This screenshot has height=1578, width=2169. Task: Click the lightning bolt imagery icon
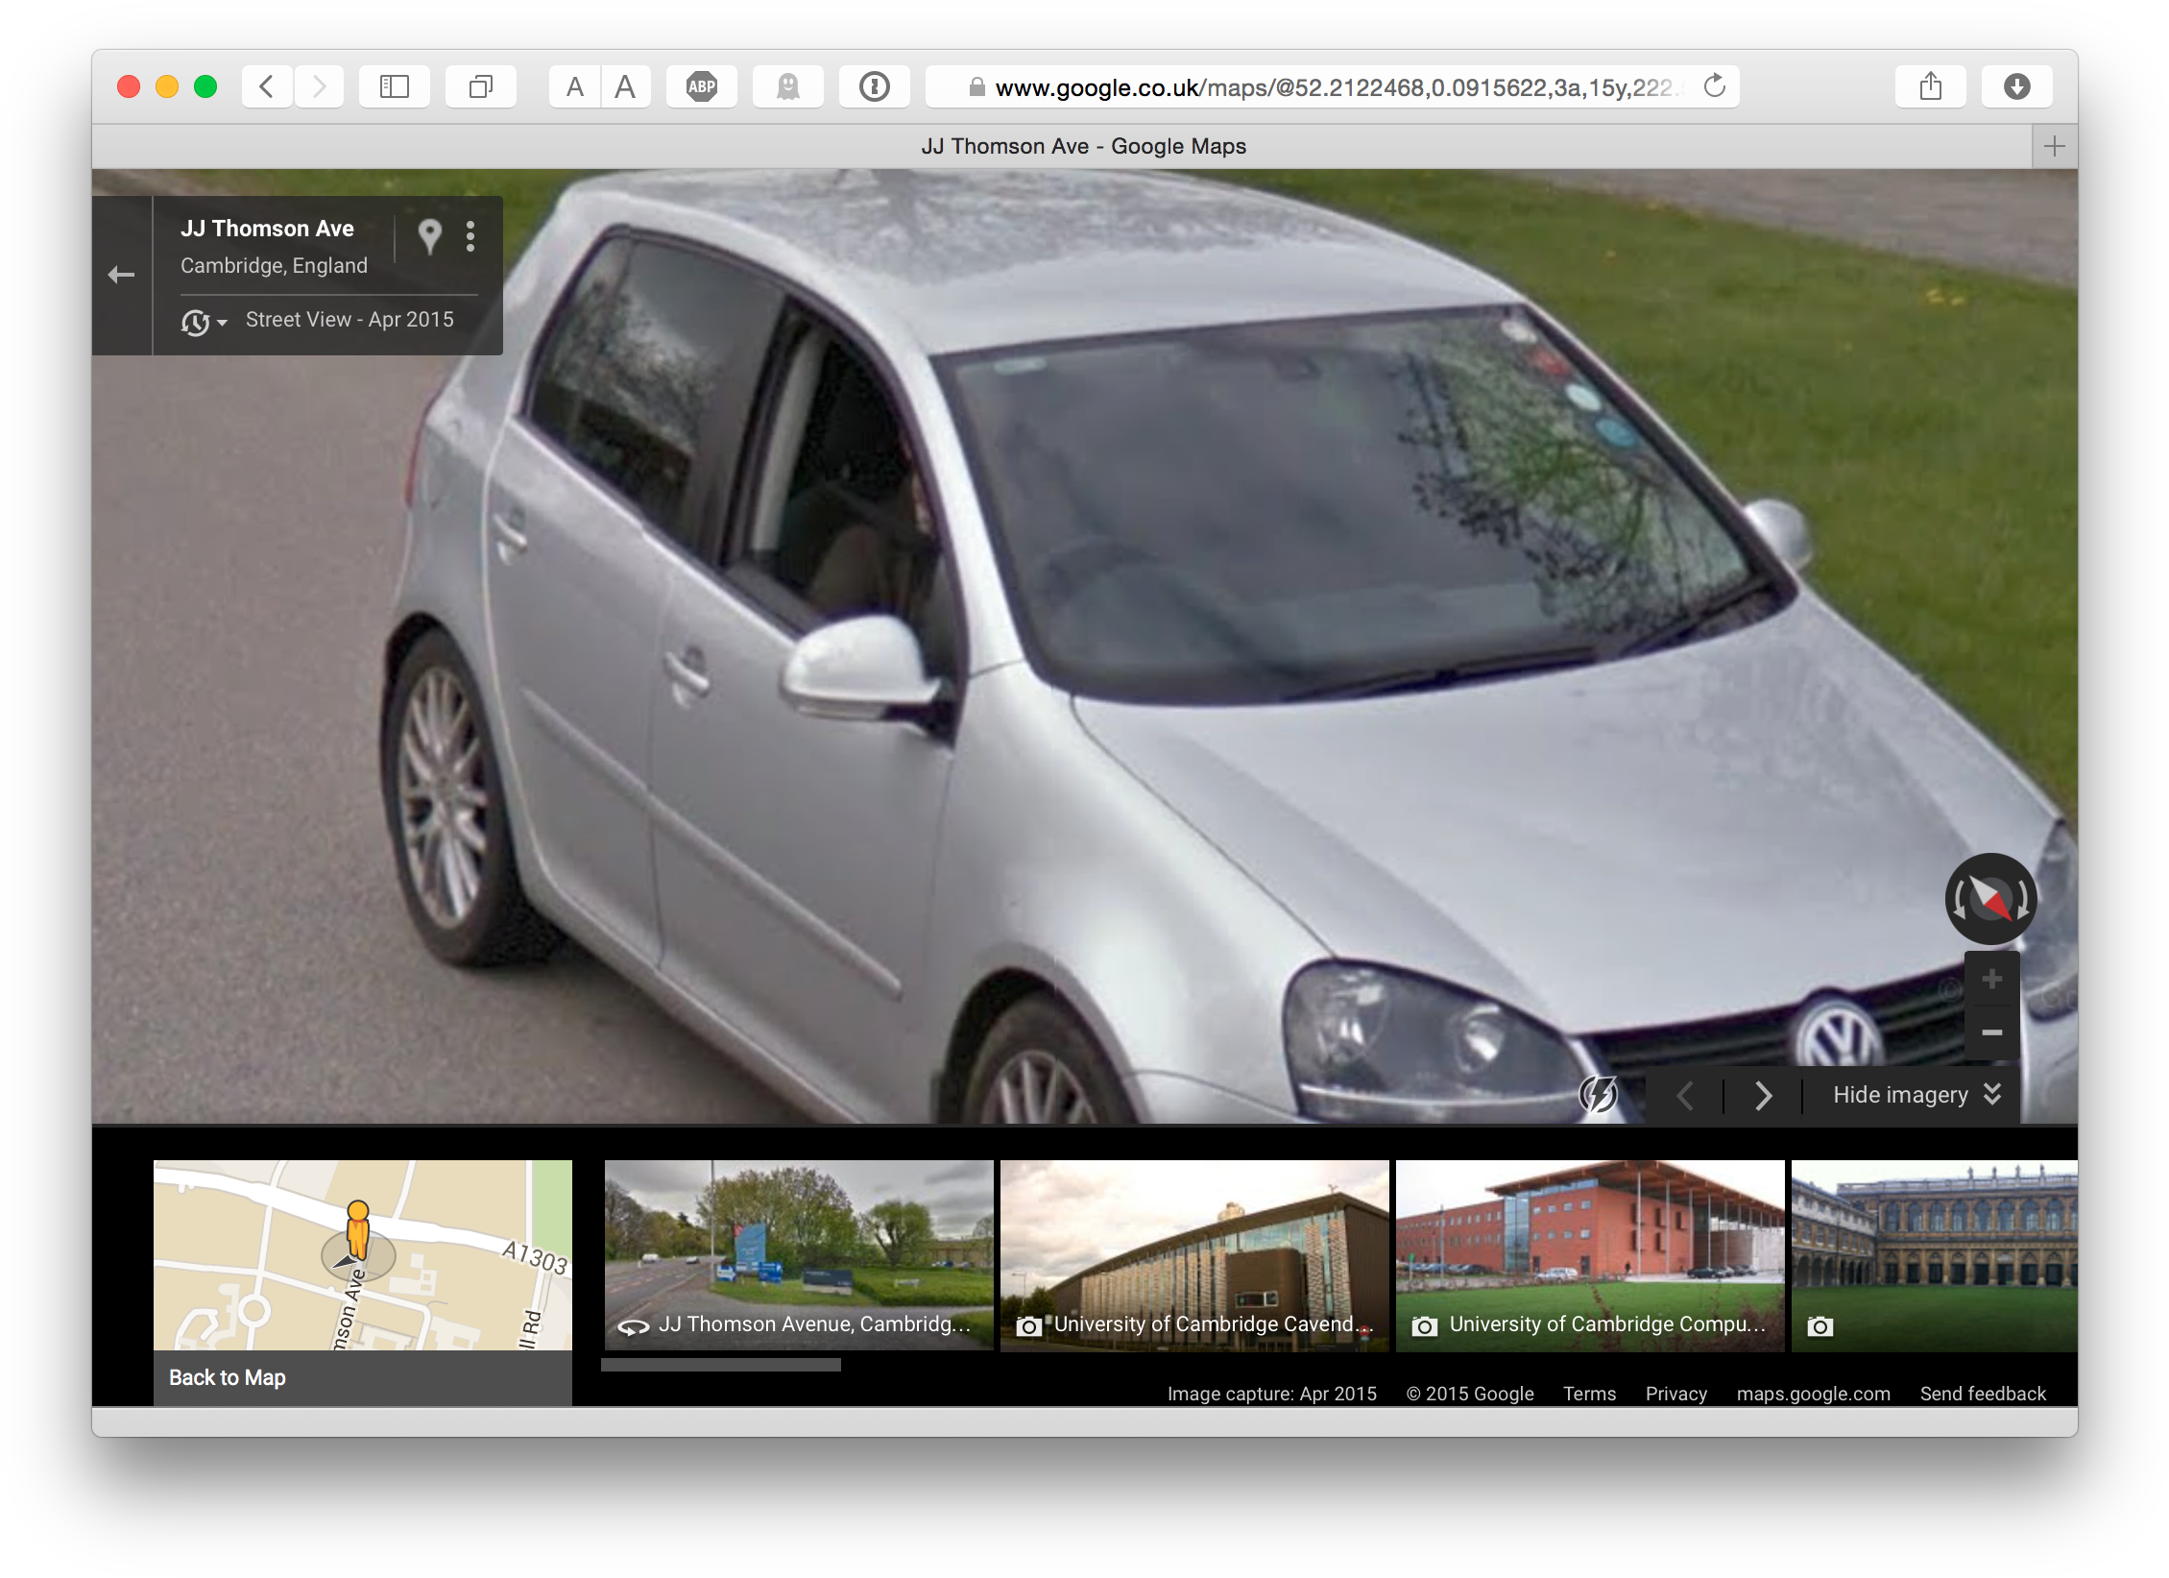[1599, 1094]
